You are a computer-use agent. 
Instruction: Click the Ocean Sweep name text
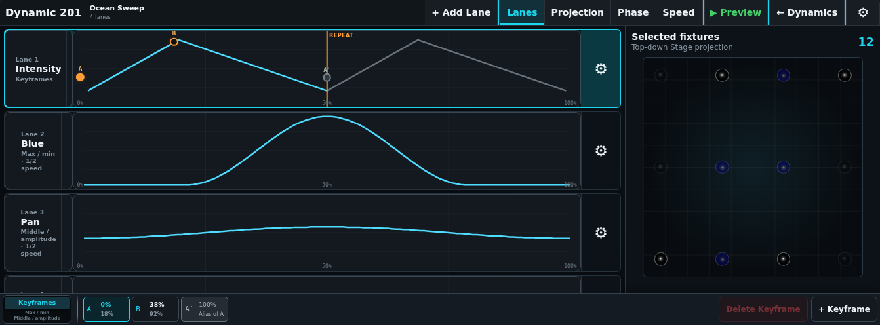tap(117, 8)
